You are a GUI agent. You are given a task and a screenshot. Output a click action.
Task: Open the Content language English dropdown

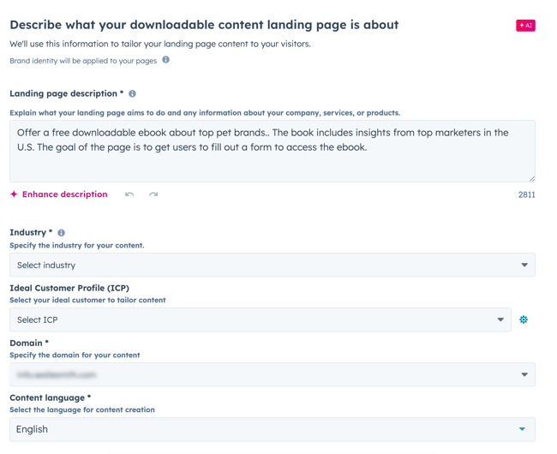[x=273, y=429]
